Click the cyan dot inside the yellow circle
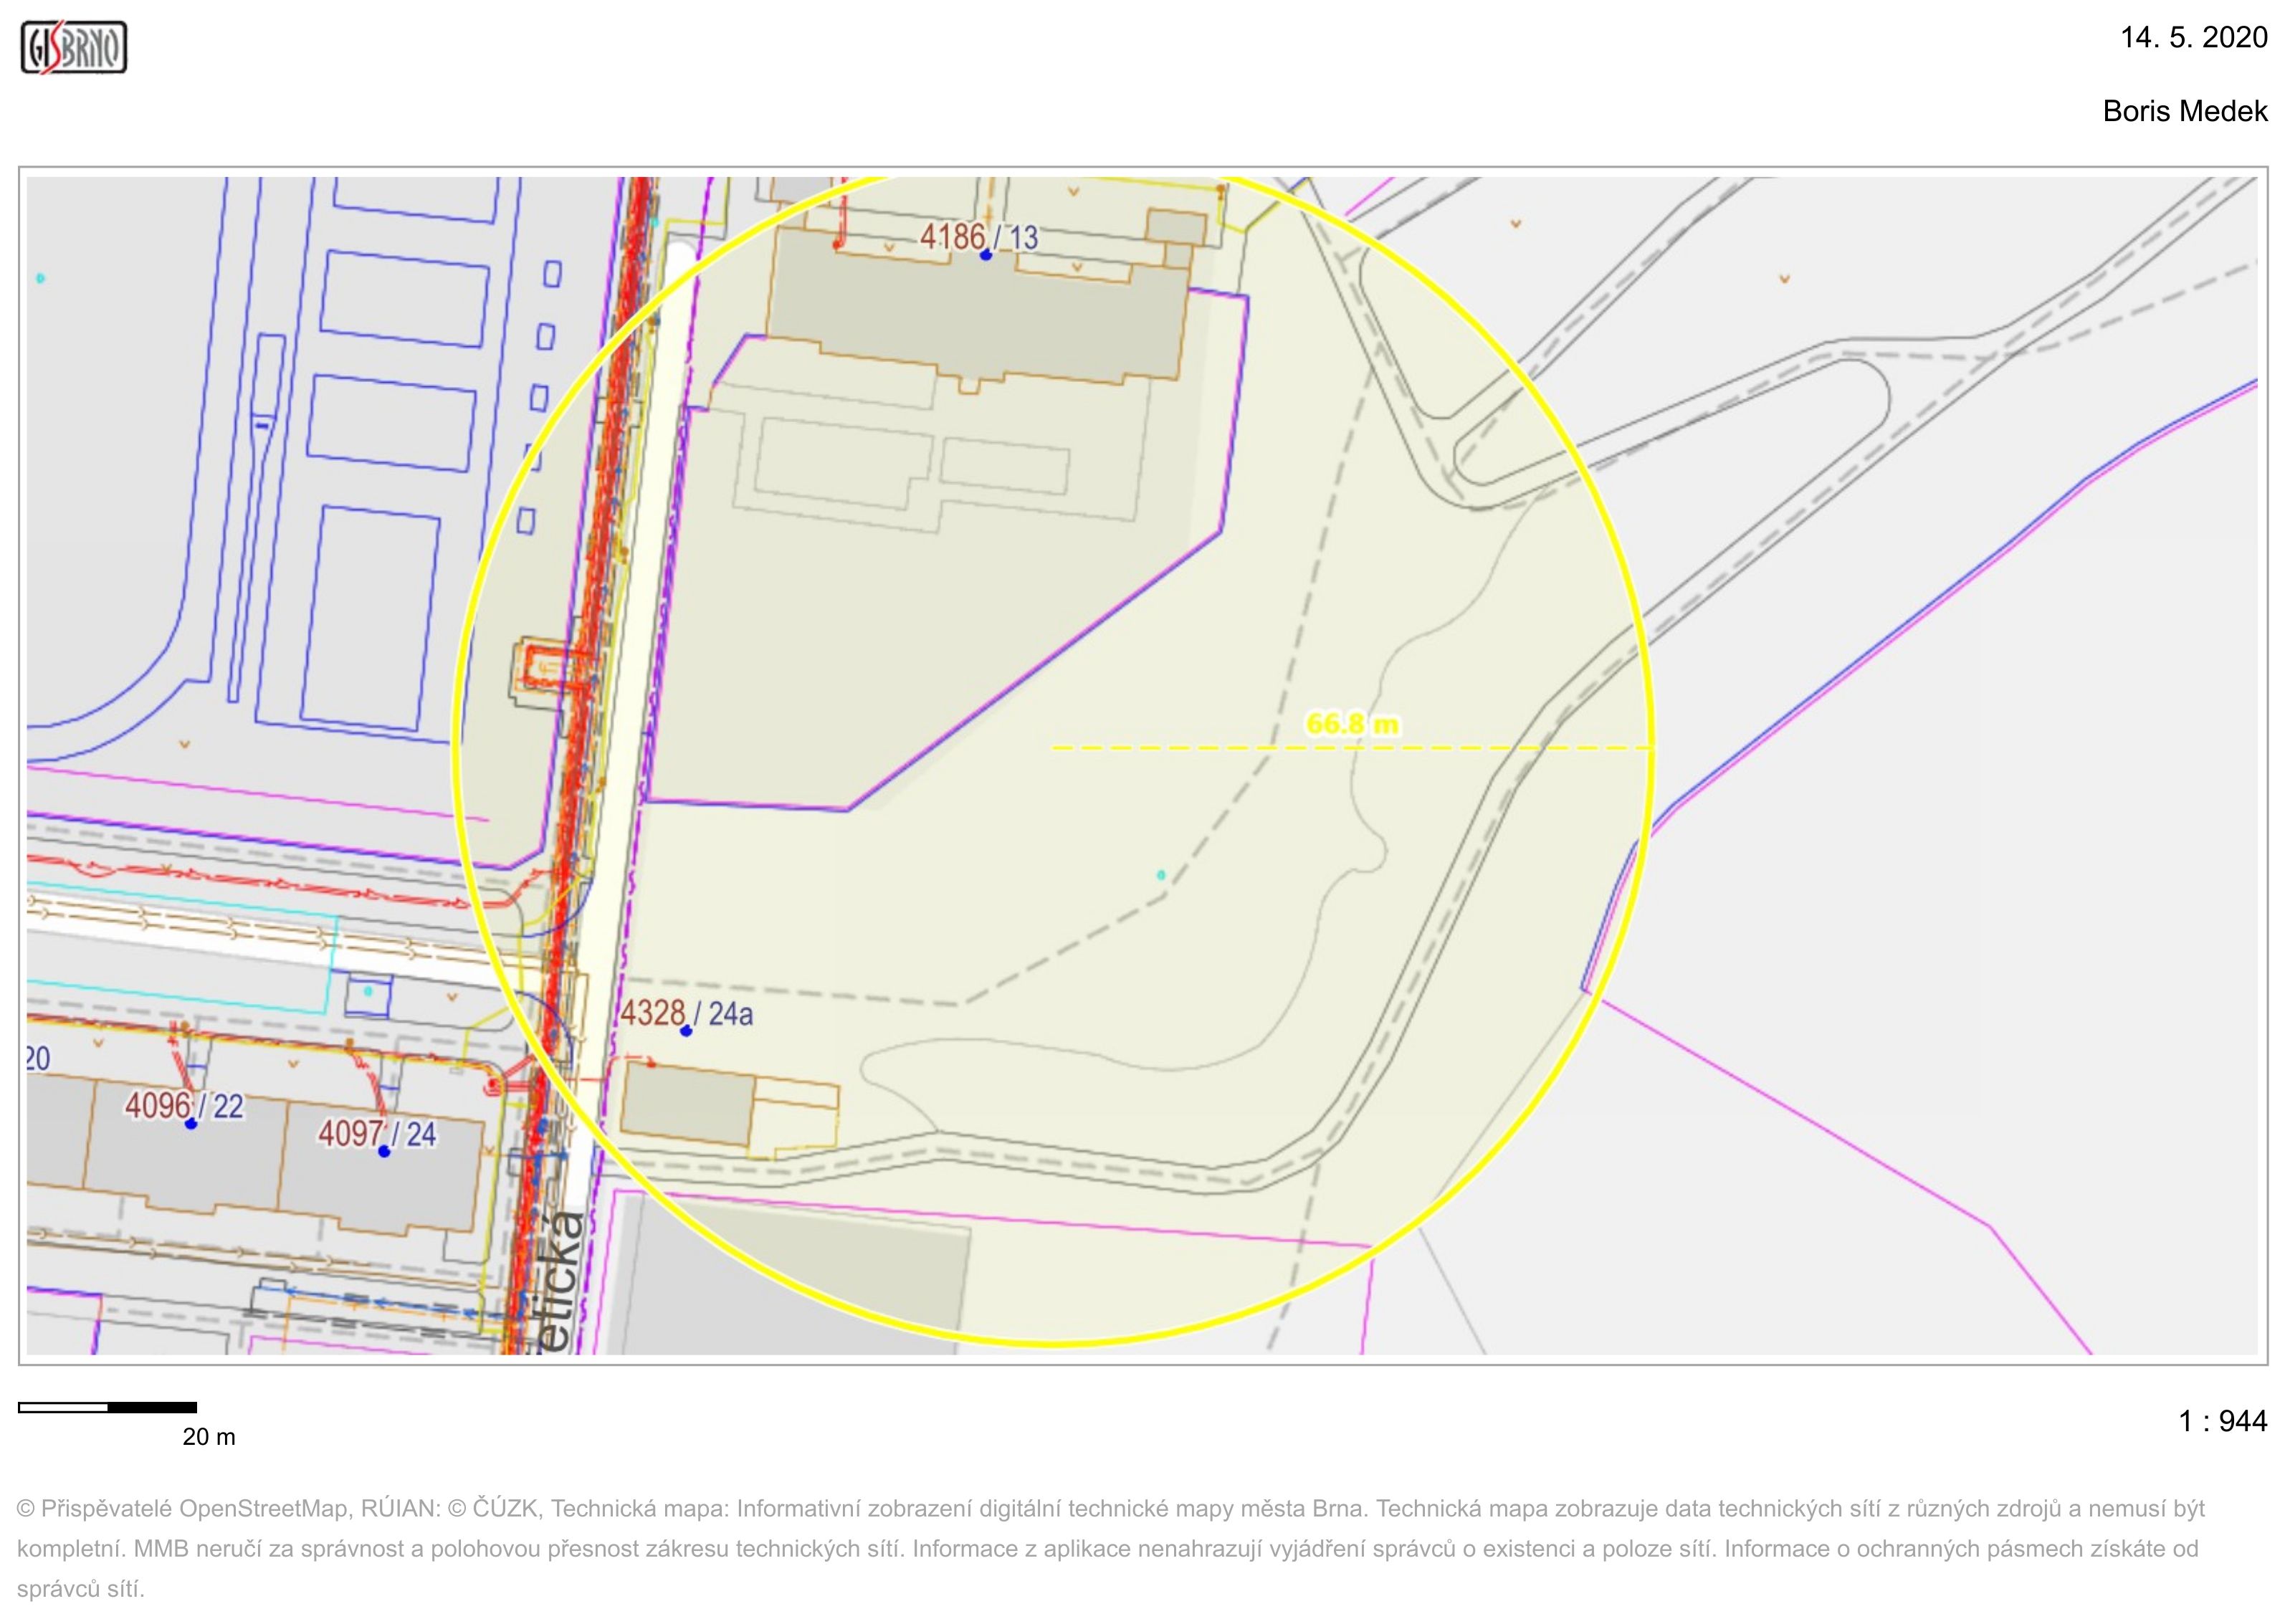Viewport: 2285px width, 1624px height. pos(1161,875)
